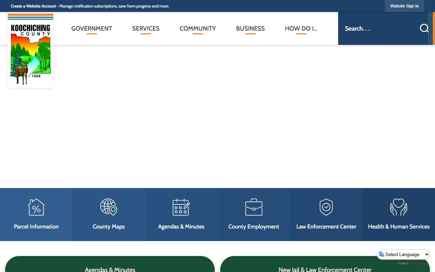Click the County Maps label
This screenshot has height=272, width=435.
pos(109,226)
